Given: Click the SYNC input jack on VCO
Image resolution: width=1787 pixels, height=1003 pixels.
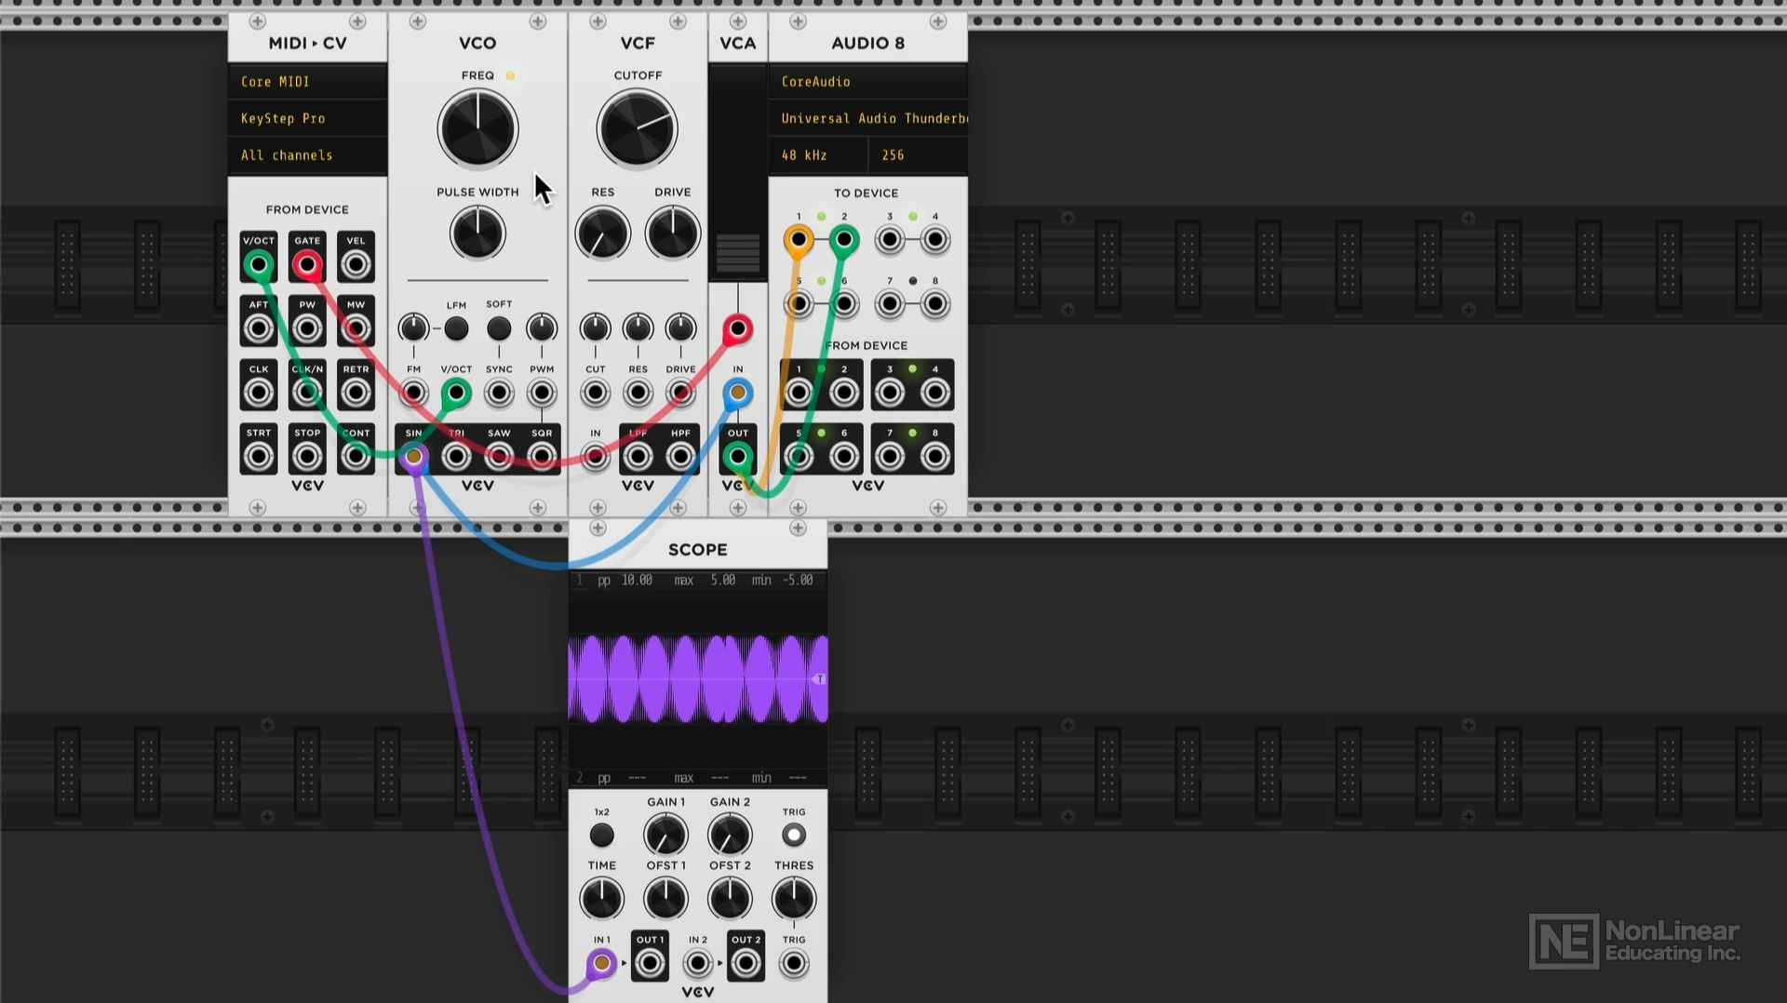Looking at the screenshot, I should [499, 393].
